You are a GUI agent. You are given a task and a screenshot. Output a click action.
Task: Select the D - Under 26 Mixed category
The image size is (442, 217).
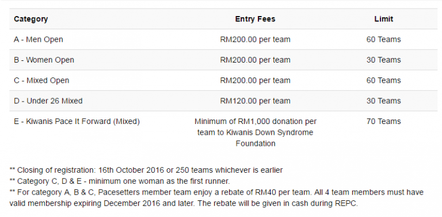coord(48,101)
